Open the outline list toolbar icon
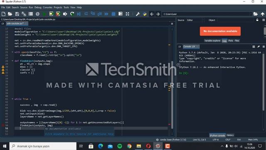The width and height of the screenshot is (266, 150). pos(31,14)
